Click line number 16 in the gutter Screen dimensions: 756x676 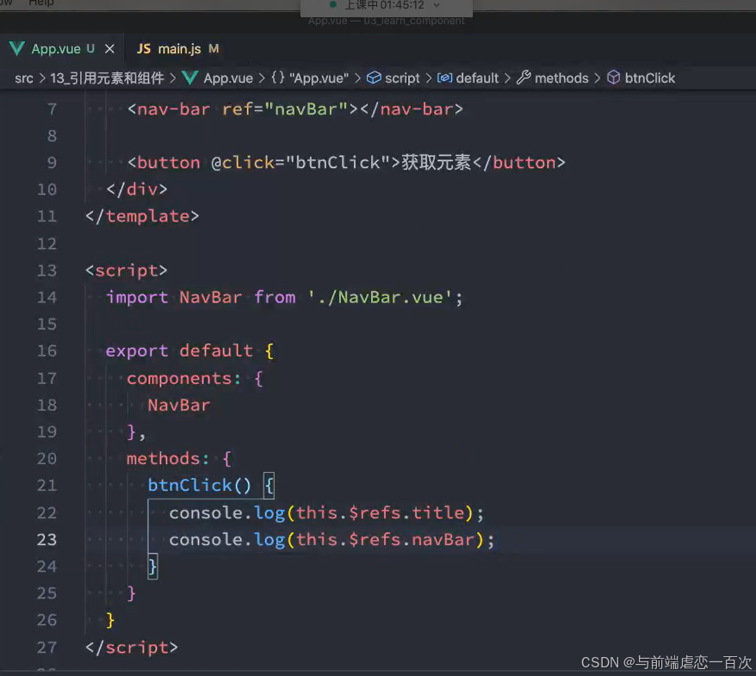click(x=46, y=351)
